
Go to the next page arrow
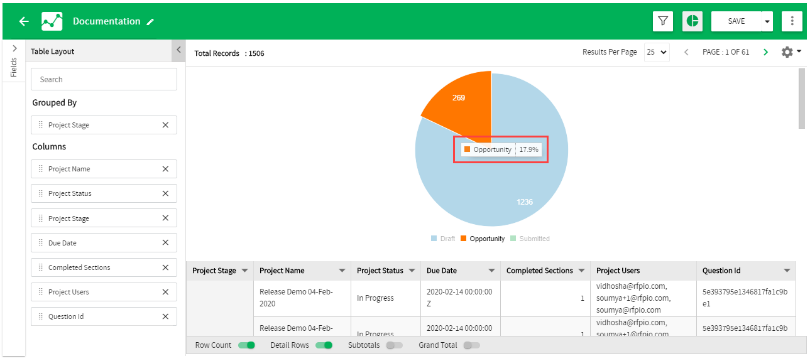765,52
